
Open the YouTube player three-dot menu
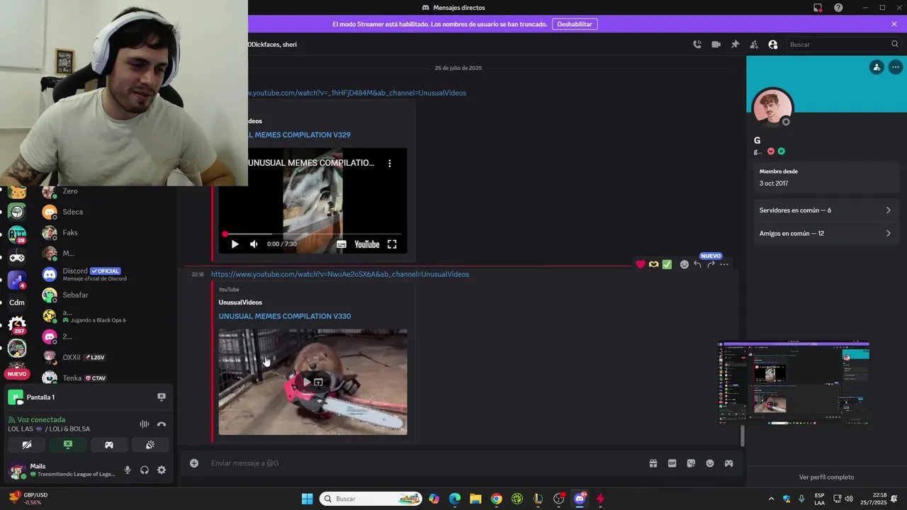pos(390,163)
